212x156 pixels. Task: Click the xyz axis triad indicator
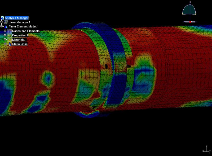click(206, 149)
